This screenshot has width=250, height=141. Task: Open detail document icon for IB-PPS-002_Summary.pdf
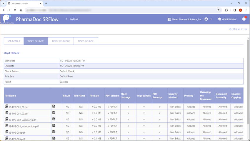(54, 119)
